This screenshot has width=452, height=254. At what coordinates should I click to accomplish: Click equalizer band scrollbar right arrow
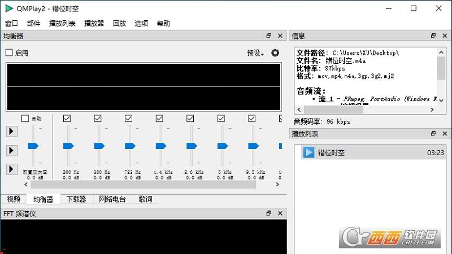277,185
